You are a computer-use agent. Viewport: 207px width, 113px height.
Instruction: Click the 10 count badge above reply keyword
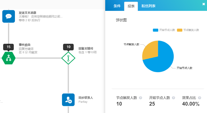click(x=69, y=47)
